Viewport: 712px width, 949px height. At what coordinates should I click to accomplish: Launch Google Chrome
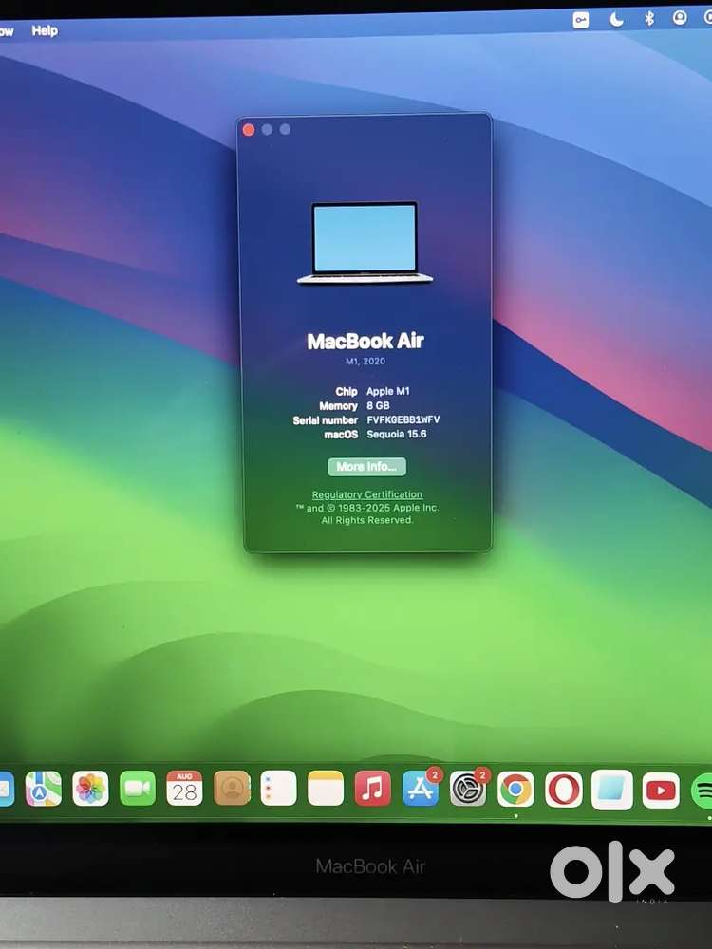516,790
